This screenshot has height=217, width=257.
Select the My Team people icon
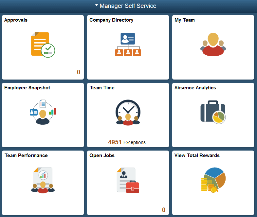[213, 45]
